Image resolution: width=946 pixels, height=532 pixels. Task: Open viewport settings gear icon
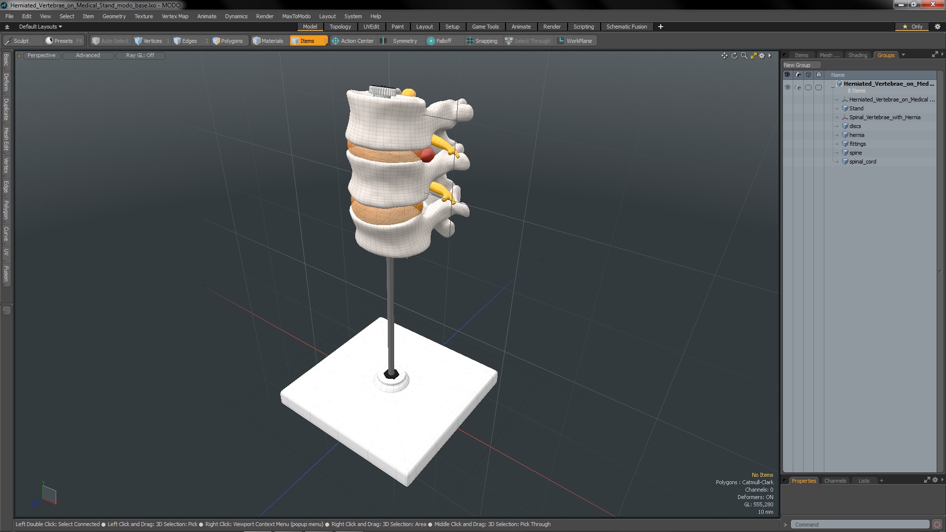click(x=762, y=56)
